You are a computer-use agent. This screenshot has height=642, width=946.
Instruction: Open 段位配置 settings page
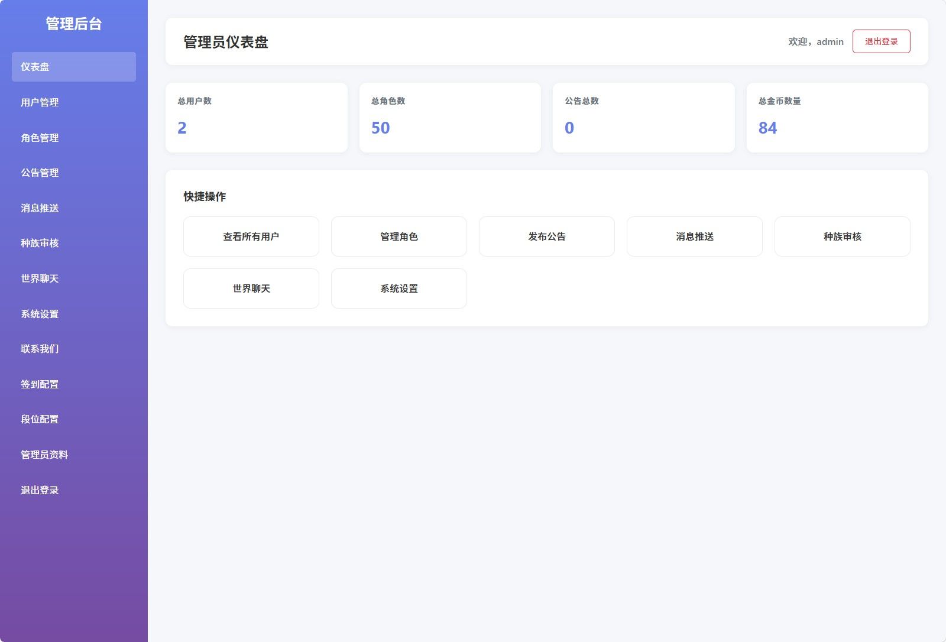tap(39, 419)
